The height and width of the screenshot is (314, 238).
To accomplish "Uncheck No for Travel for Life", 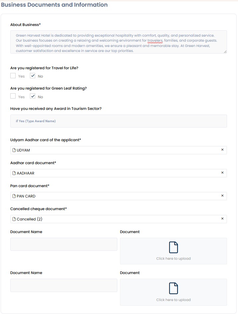I will (x=33, y=76).
